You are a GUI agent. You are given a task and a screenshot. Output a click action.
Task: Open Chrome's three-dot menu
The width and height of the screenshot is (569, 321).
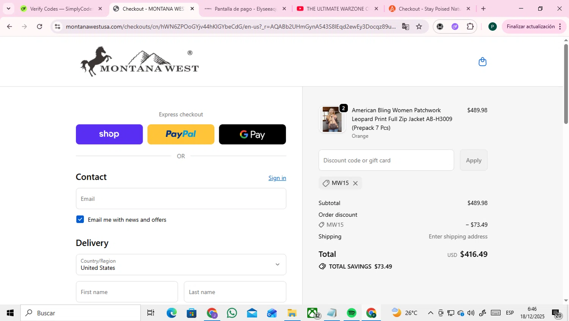[560, 27]
